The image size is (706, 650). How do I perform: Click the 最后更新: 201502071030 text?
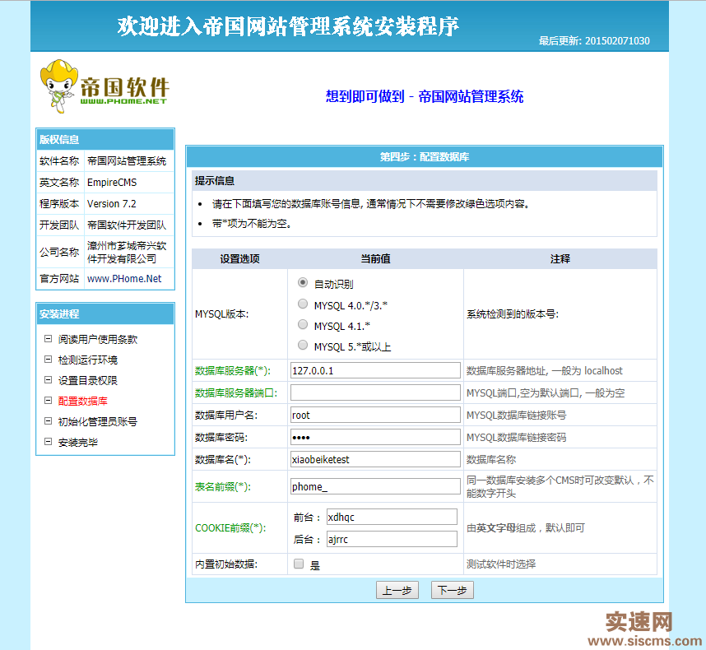(x=594, y=41)
